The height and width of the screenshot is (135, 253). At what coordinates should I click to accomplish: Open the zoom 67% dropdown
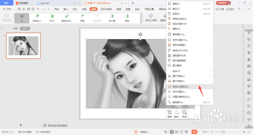point(206,132)
